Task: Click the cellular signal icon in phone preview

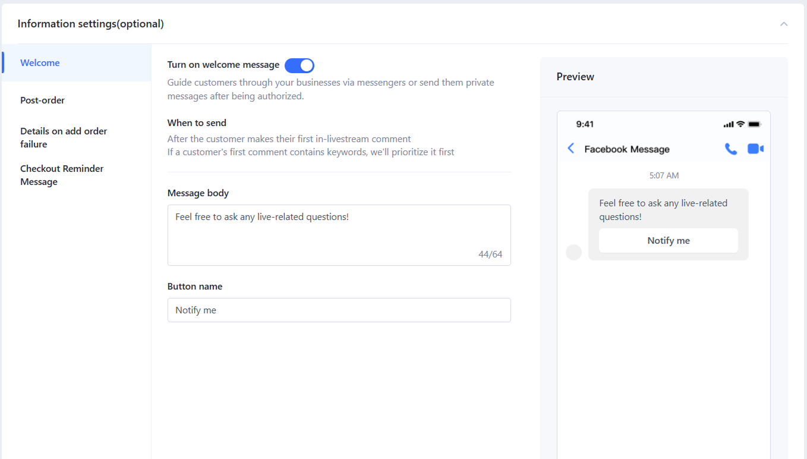Action: [729, 124]
